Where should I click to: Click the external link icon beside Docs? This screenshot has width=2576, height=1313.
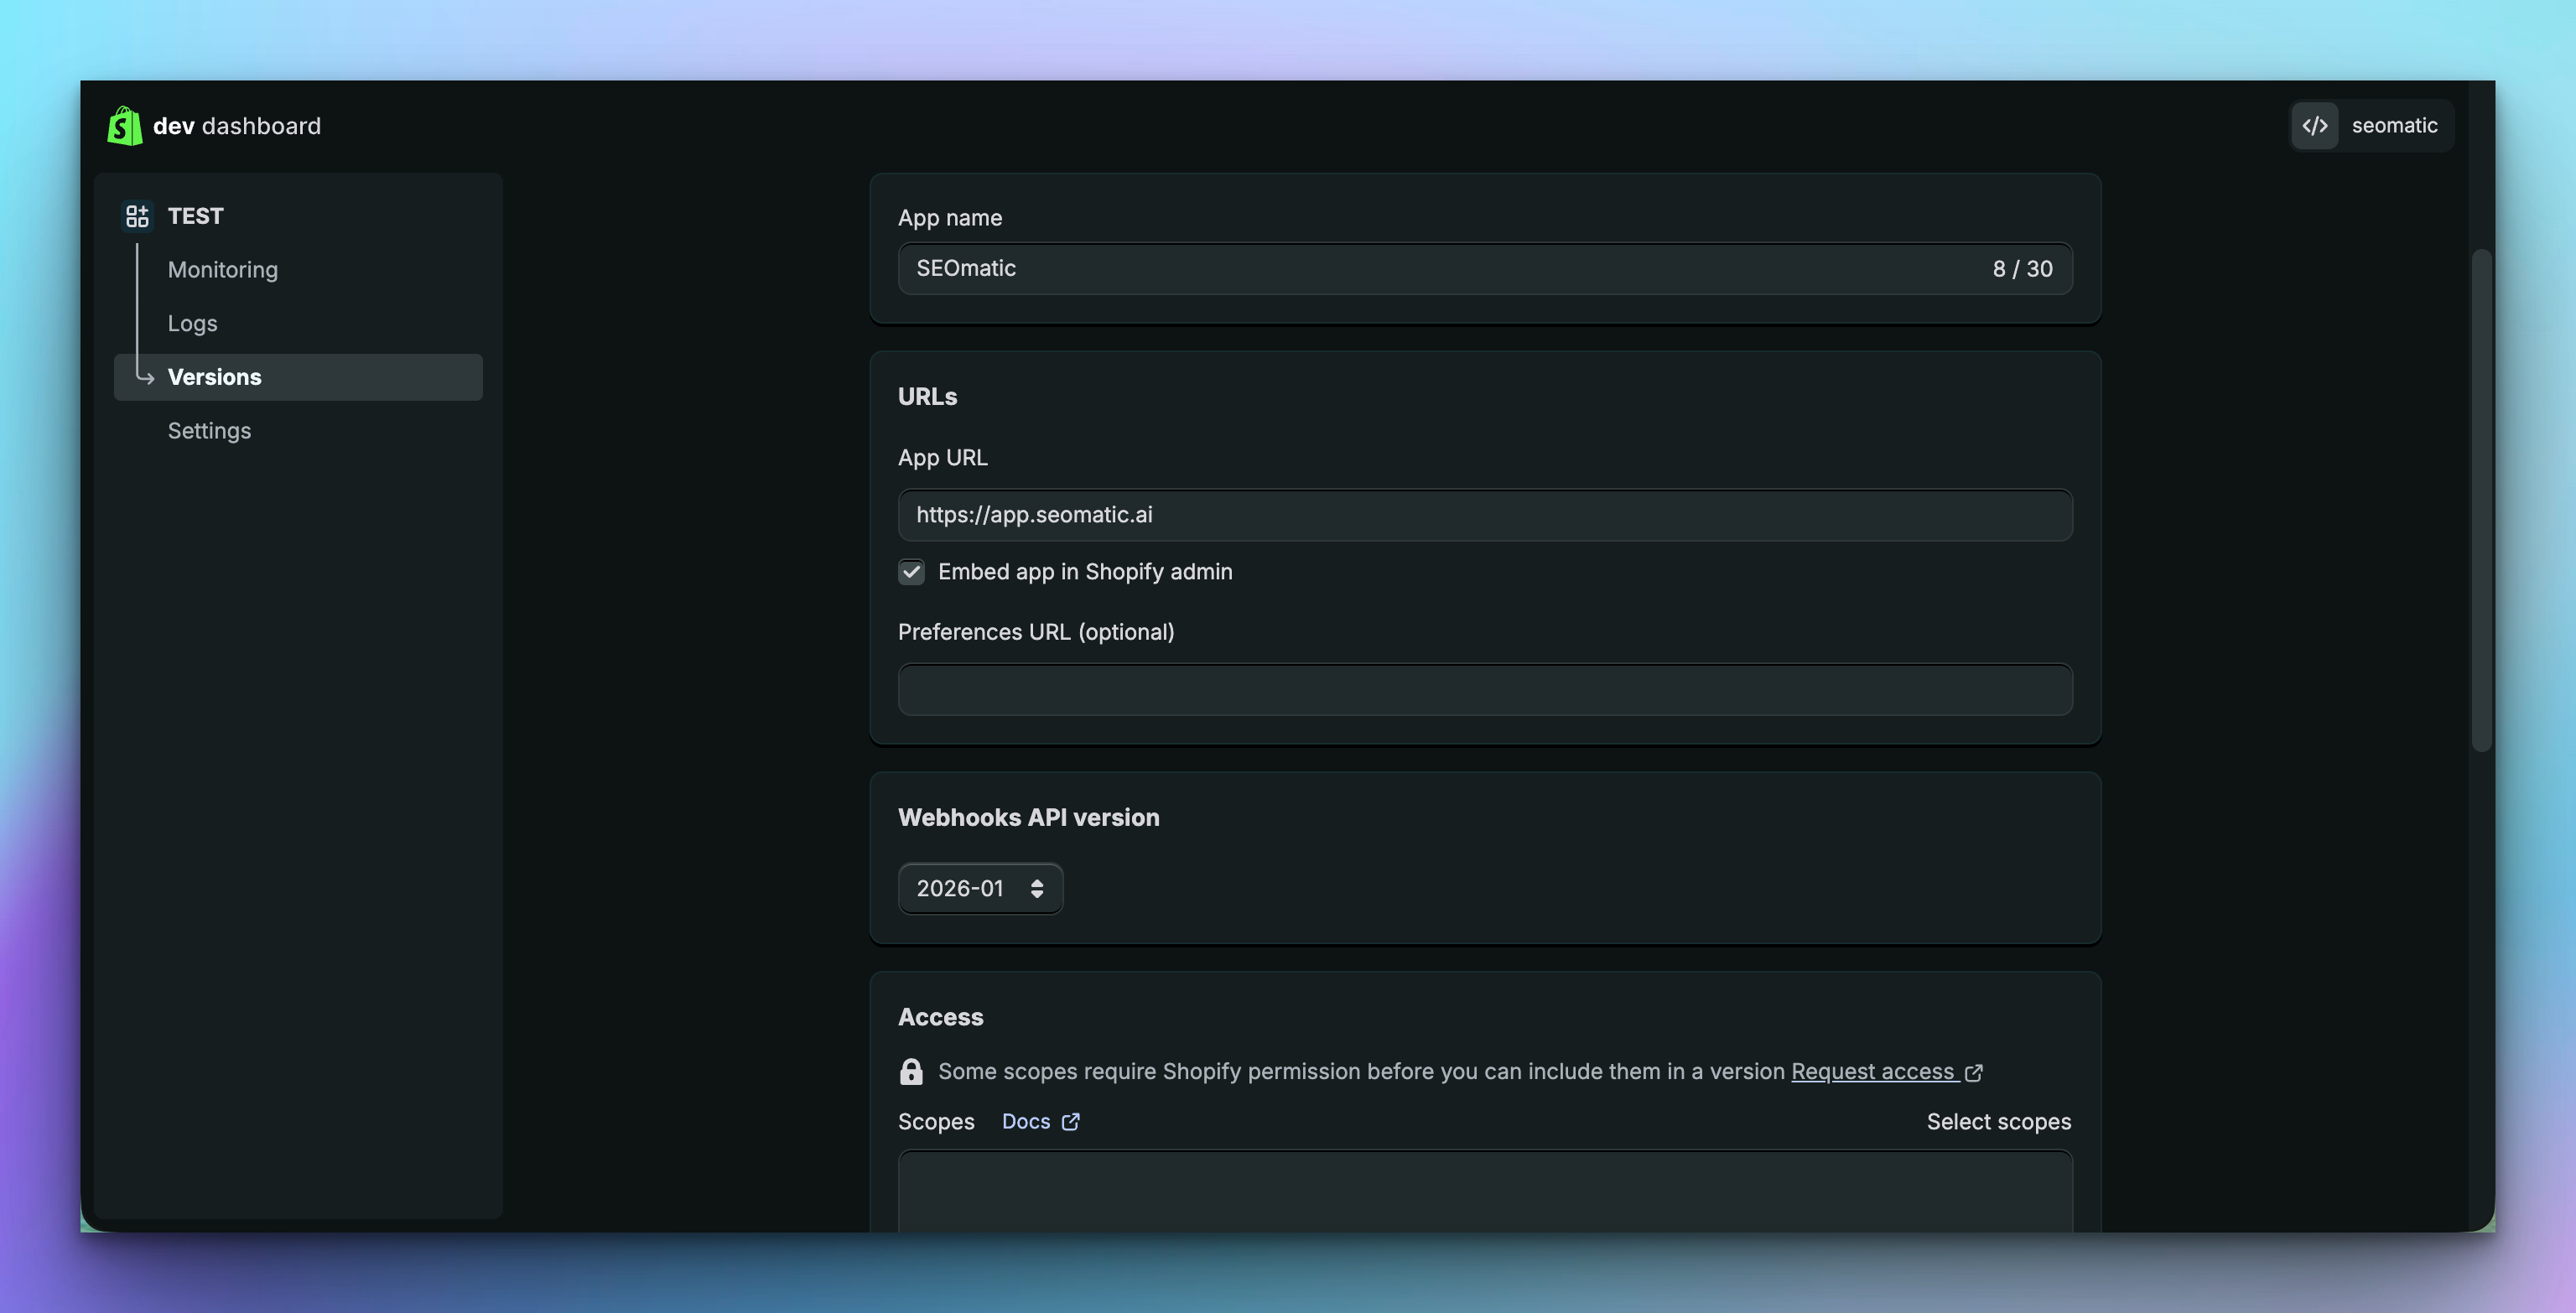tap(1070, 1122)
